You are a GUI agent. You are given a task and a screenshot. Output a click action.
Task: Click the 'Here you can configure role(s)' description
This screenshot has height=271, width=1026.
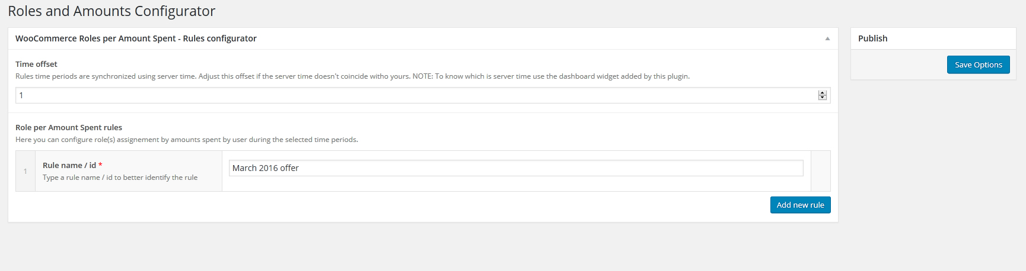pos(186,140)
